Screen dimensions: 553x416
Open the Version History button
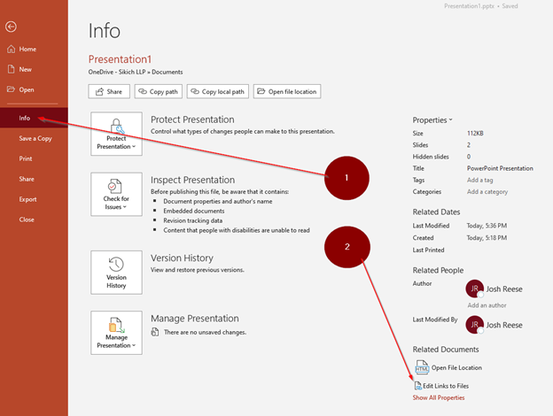tap(116, 272)
